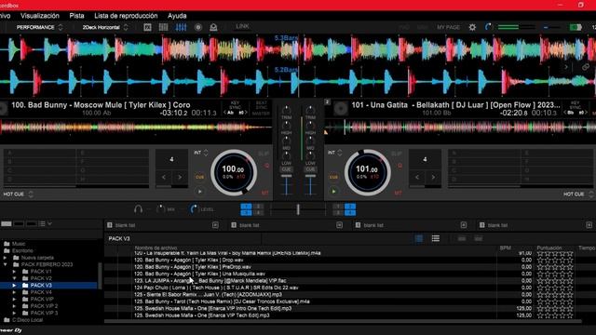This screenshot has width=596, height=335.
Task: Select PACK VIP 3 folder
Action: pyautogui.click(x=44, y=313)
